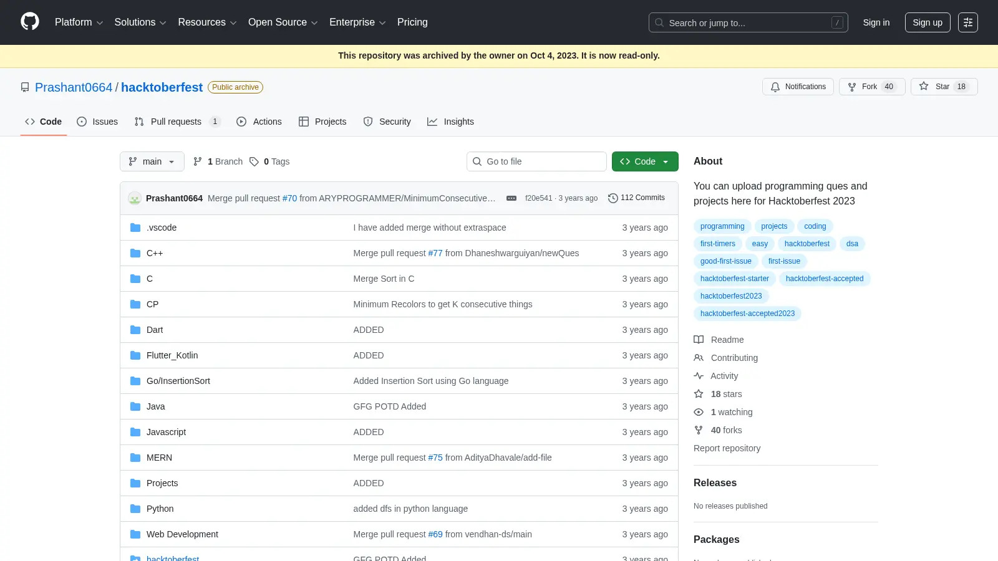Click 'added dfs in python language' commit message
998x561 pixels.
point(410,509)
